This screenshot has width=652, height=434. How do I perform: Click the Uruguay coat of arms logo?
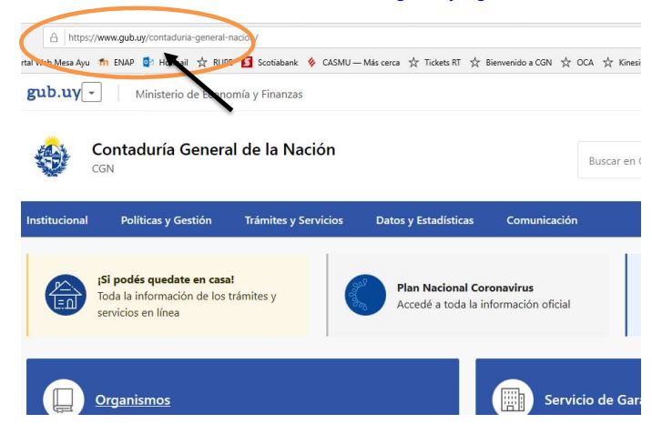point(52,156)
